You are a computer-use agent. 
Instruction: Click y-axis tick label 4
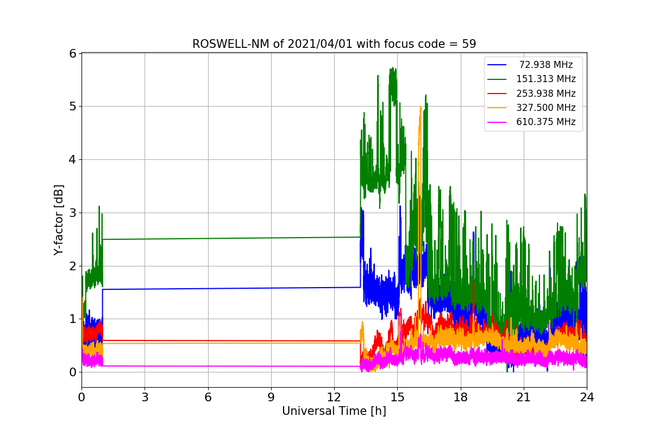(x=72, y=160)
